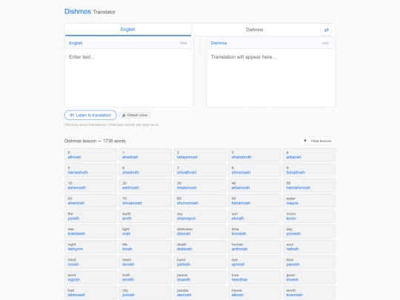Collapse lexicon with Hide lexicon button

click(x=317, y=141)
